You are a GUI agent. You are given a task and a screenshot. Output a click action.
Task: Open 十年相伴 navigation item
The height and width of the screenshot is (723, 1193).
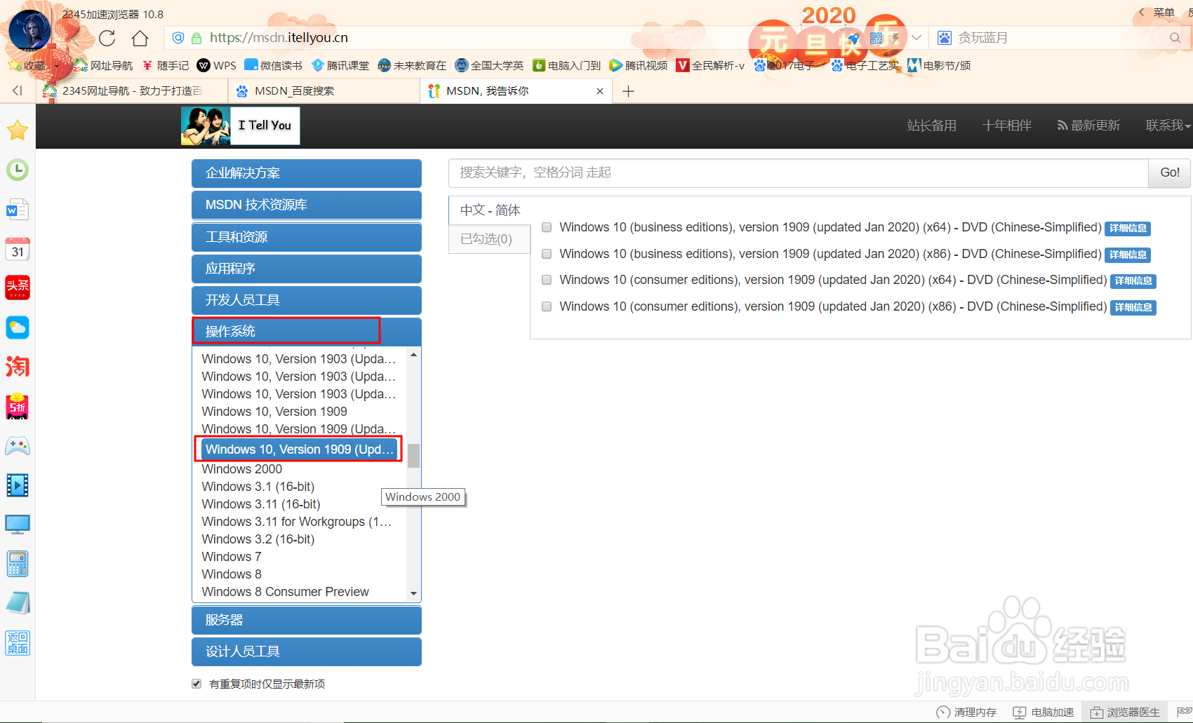(x=1007, y=126)
